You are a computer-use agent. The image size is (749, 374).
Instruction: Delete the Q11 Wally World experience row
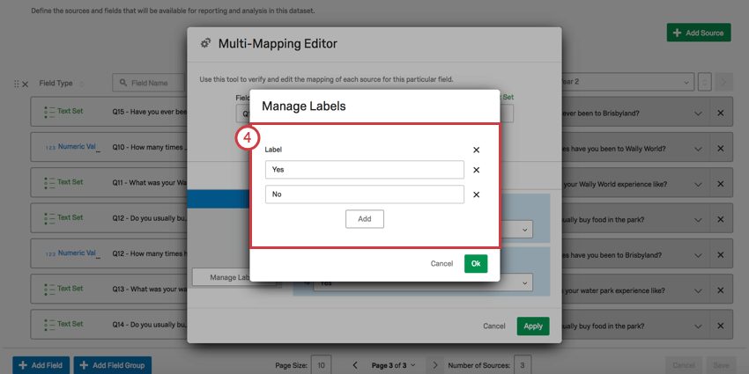pyautogui.click(x=720, y=184)
